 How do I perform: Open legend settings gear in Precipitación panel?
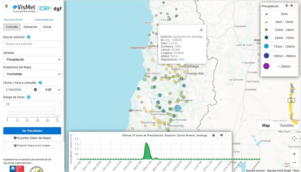tap(292, 6)
